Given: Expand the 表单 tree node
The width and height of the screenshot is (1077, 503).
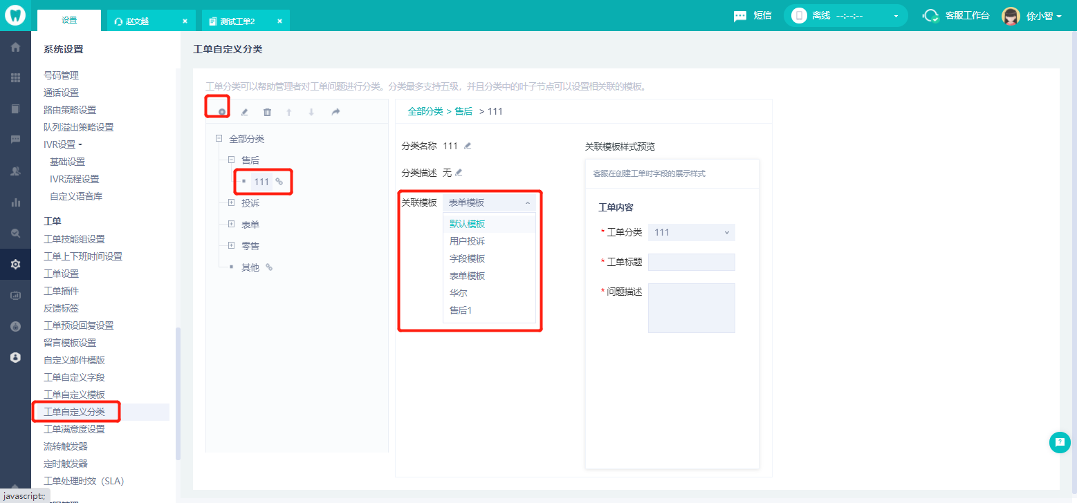Looking at the screenshot, I should point(231,225).
